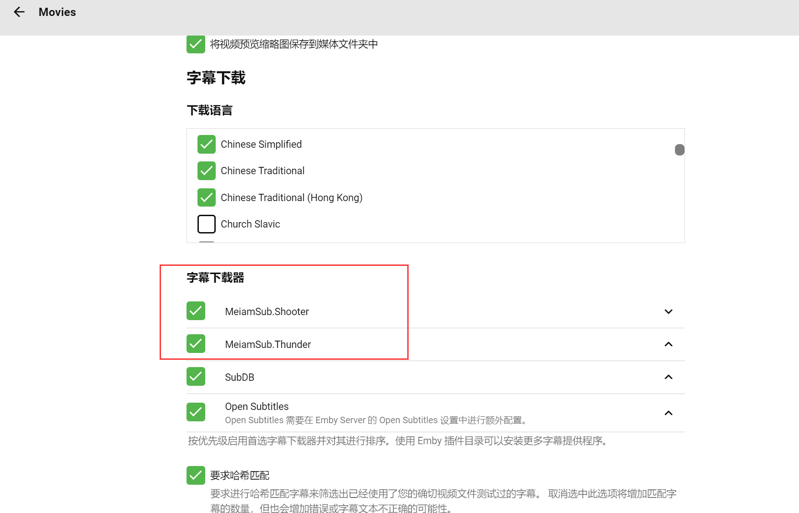
Task: Check the Church Slavic language box
Action: coord(207,224)
